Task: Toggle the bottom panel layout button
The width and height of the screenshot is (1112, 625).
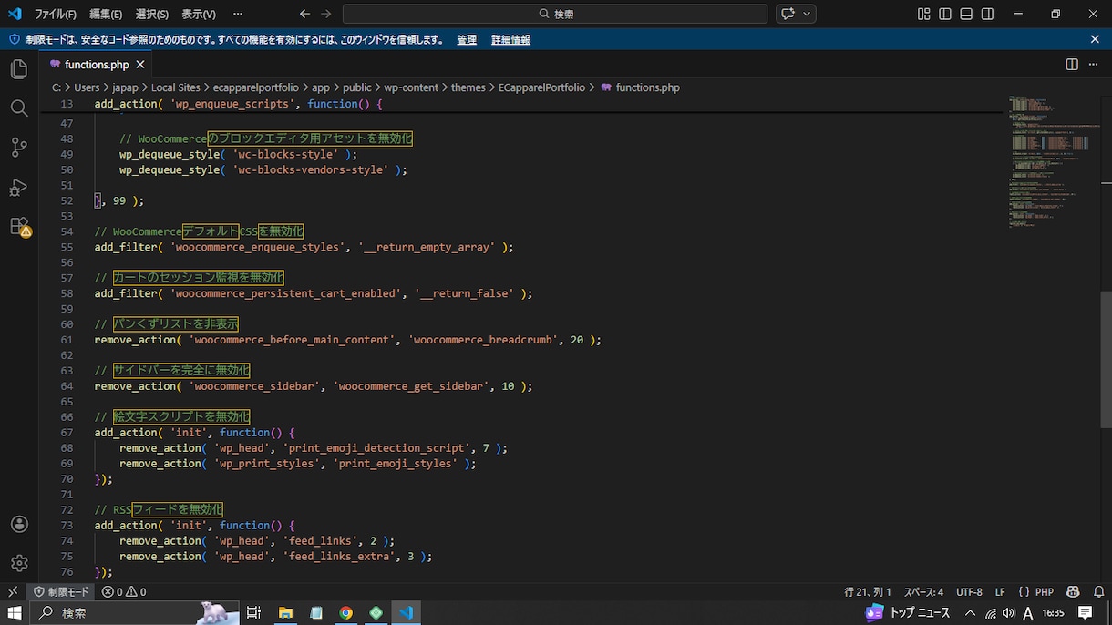Action: pyautogui.click(x=966, y=14)
